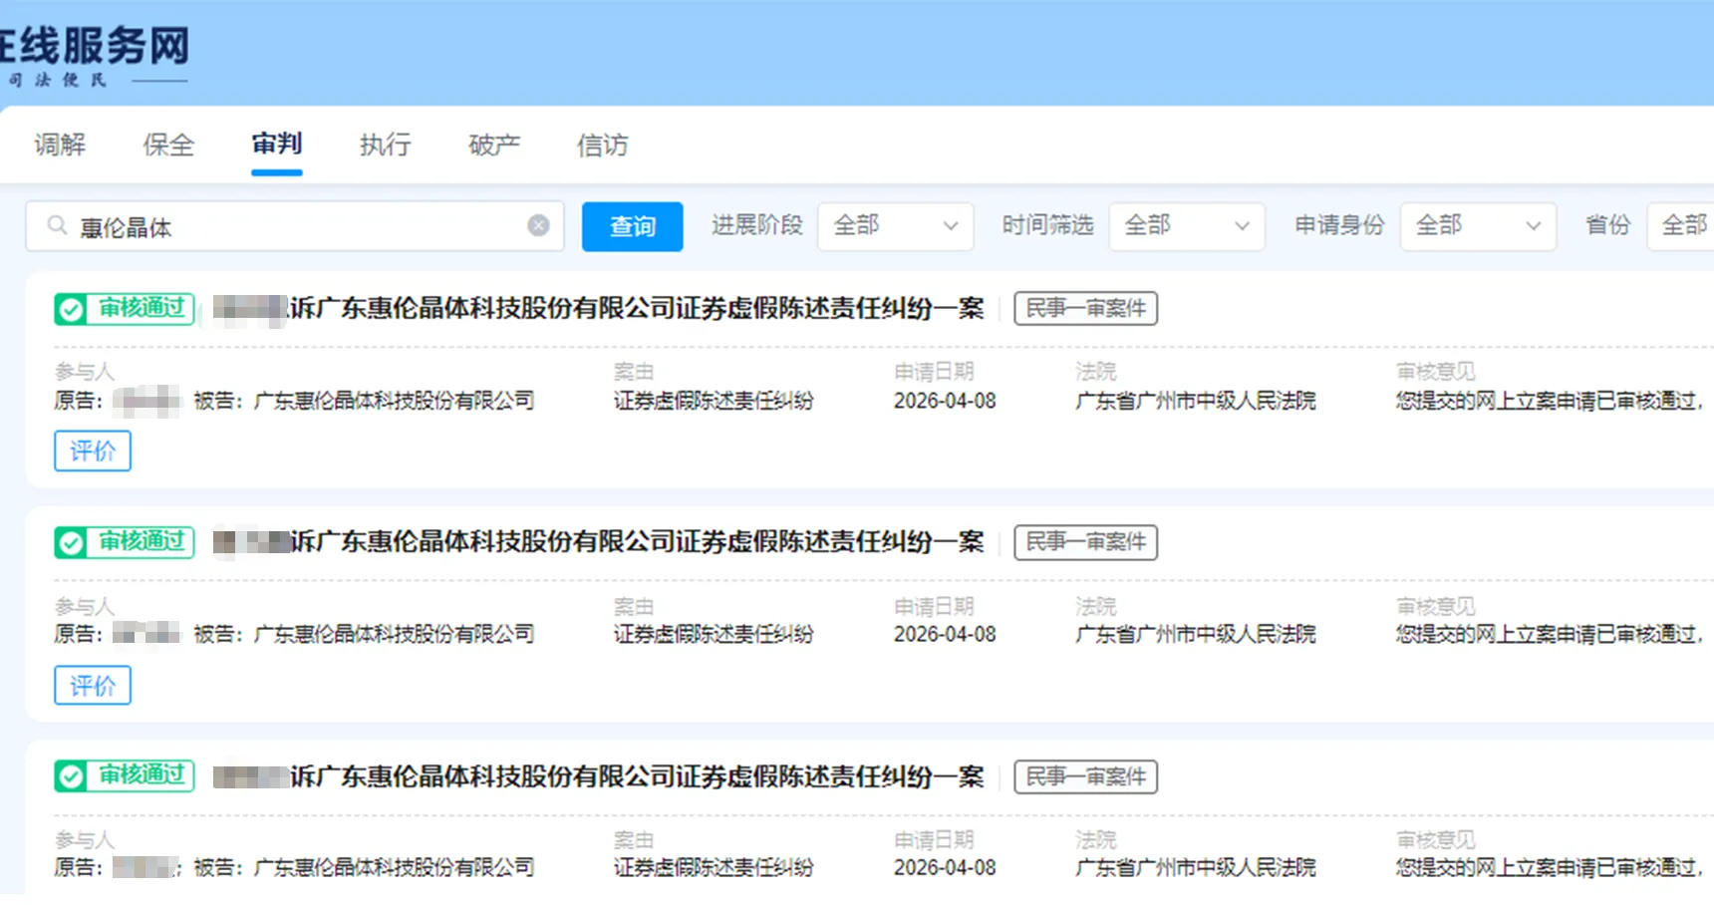Clear the search field with the X icon
Viewport: 1714px width, 905px height.
(538, 226)
